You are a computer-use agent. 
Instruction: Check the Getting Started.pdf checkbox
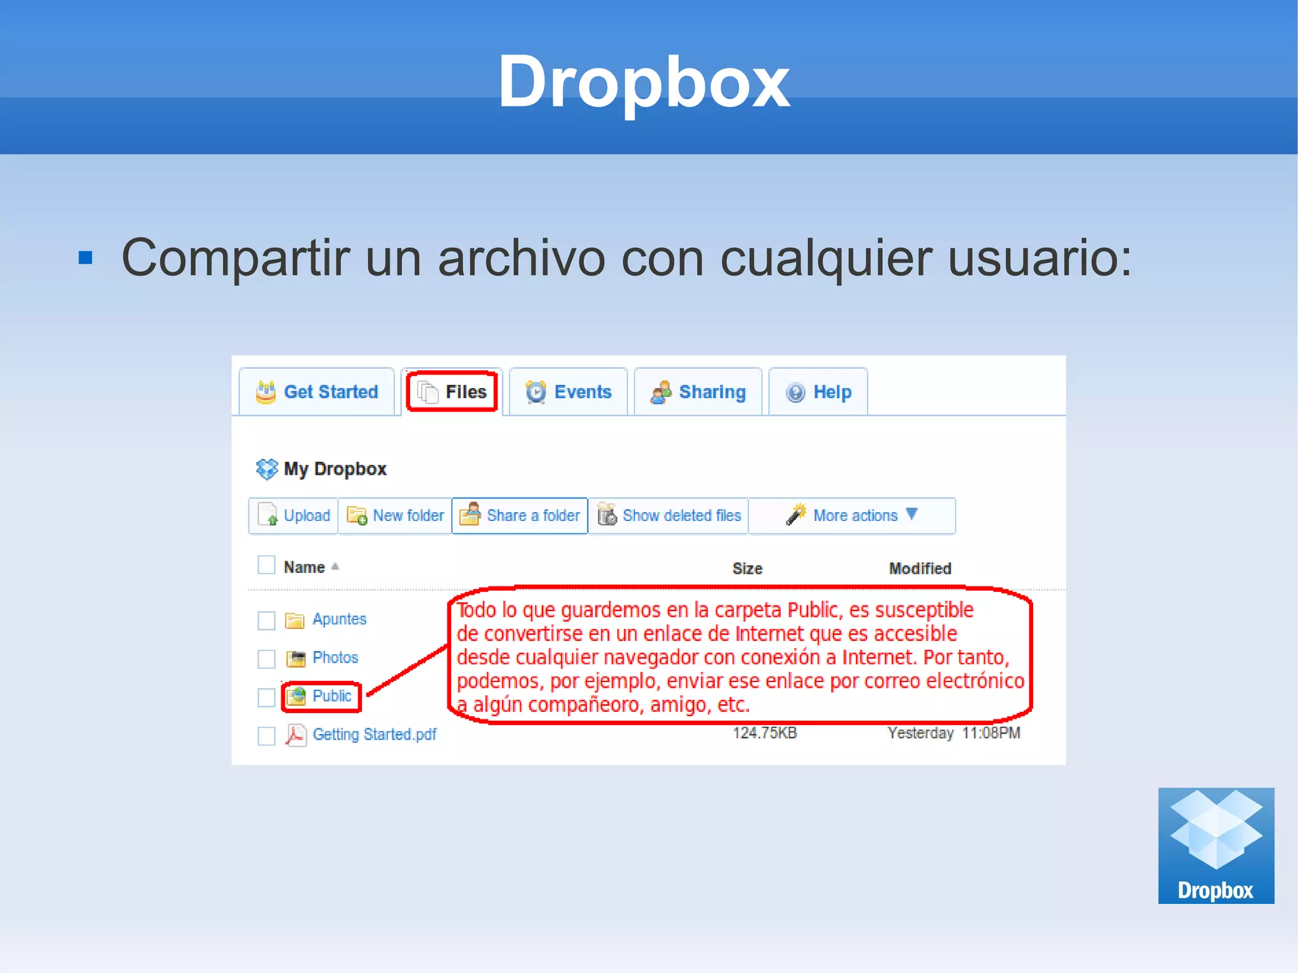click(x=266, y=737)
